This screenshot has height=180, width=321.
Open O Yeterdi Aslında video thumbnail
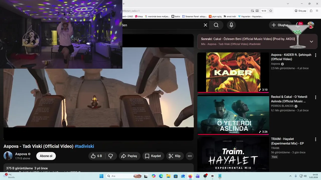pyautogui.click(x=233, y=114)
